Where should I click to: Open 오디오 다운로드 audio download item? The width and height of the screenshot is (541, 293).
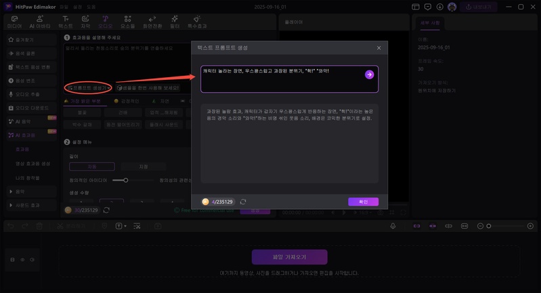point(31,108)
